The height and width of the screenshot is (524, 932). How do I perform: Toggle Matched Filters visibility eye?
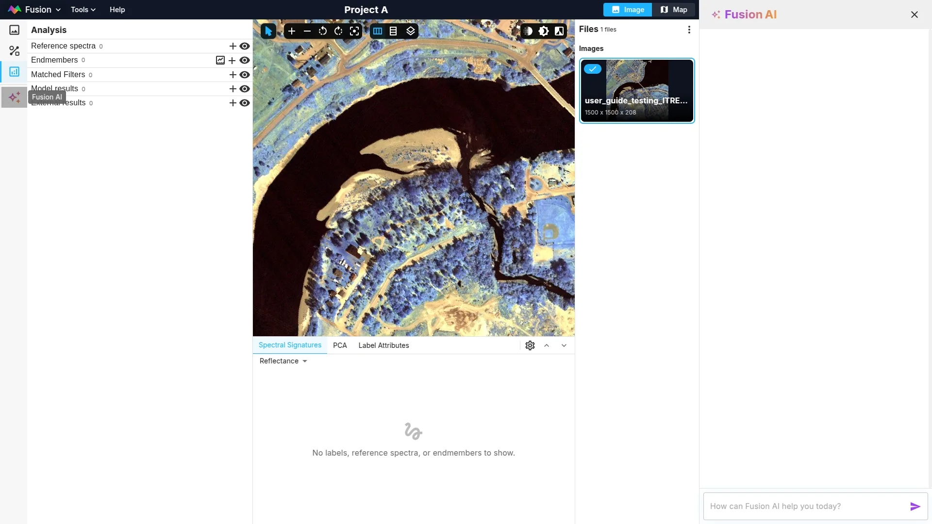[245, 75]
